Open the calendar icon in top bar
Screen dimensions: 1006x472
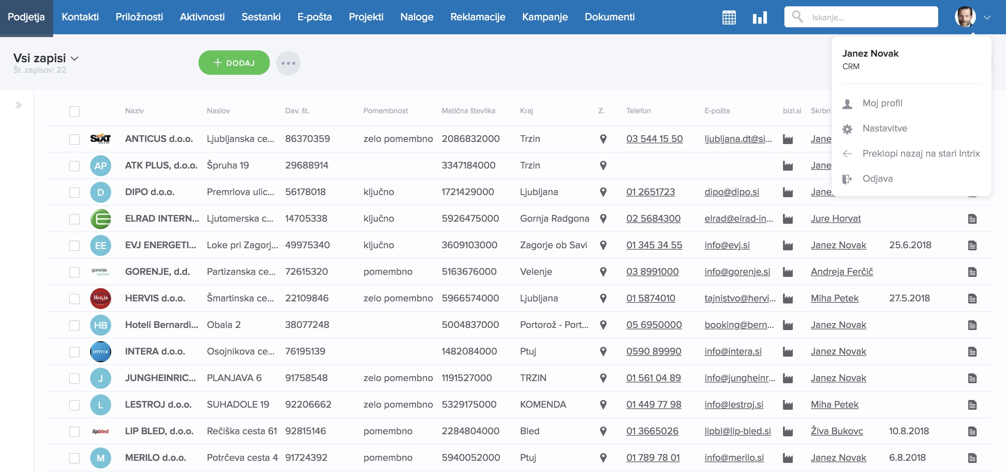(729, 17)
